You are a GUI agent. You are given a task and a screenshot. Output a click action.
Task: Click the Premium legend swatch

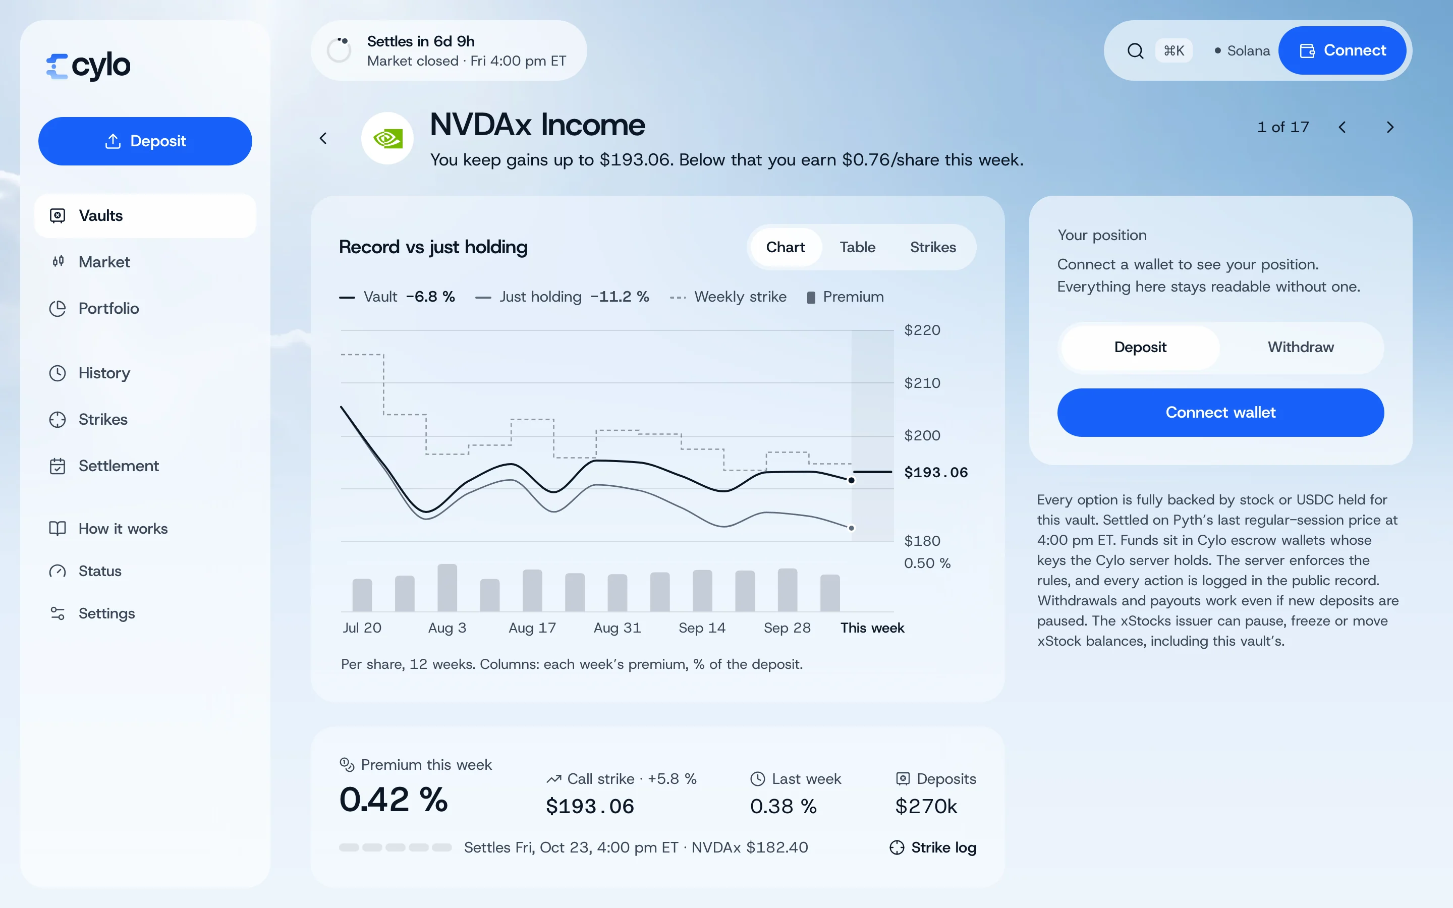(x=811, y=297)
